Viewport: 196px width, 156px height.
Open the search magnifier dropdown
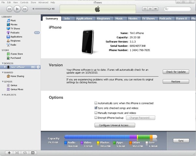(x=167, y=9)
